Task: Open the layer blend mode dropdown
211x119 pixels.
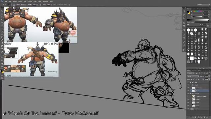Action: 193,76
